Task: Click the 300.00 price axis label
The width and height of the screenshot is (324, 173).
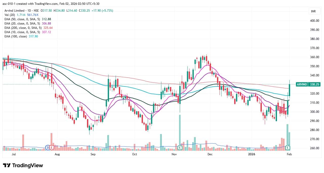Action: pos(314,112)
